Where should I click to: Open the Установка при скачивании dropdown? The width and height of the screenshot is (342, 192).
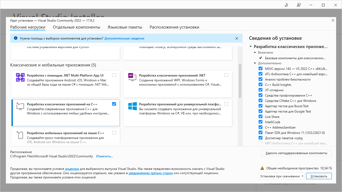tap(282, 176)
